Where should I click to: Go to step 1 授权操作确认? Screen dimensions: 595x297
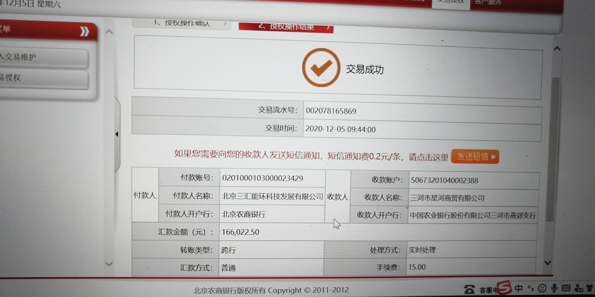pos(182,24)
